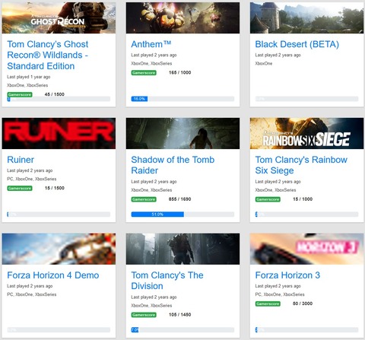
Task: Click the '165 / 1000' score on Anthem
Action: [179, 72]
